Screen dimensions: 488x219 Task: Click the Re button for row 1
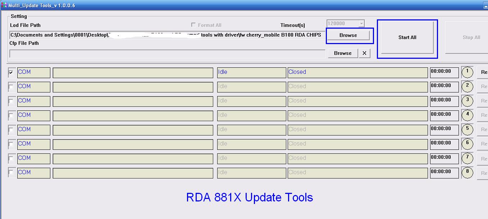coord(483,72)
